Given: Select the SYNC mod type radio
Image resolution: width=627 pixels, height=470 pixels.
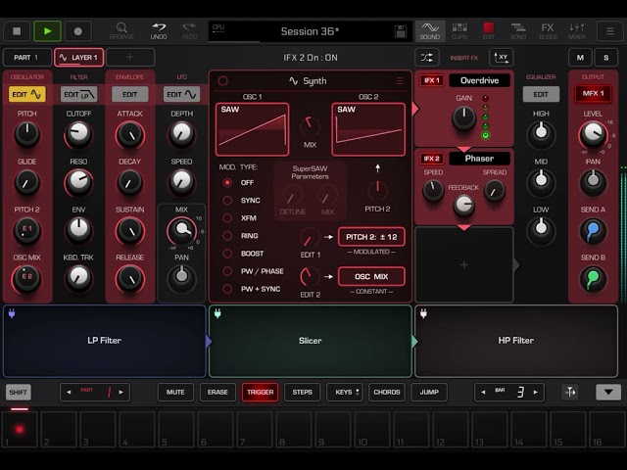Looking at the screenshot, I should (227, 200).
